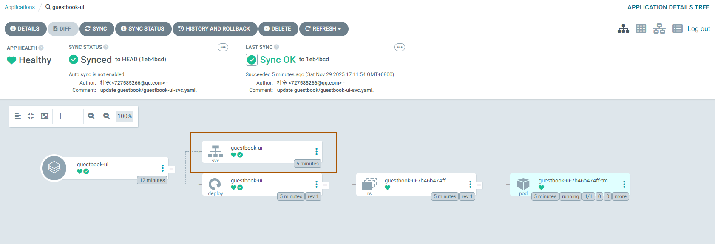The width and height of the screenshot is (715, 244).
Task: Collapse children of the rs node
Action: (480, 185)
